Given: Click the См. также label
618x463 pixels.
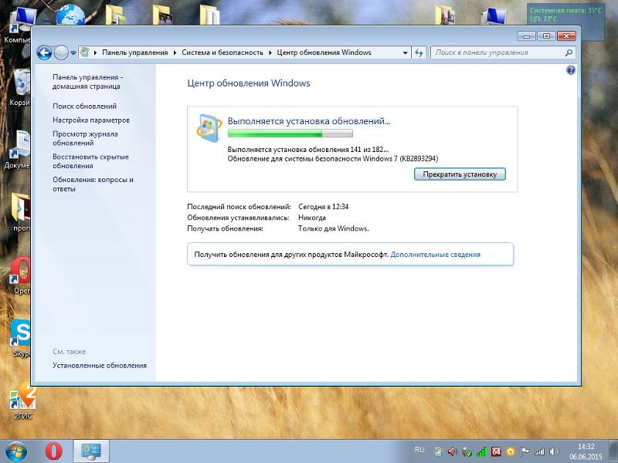Looking at the screenshot, I should (x=70, y=352).
